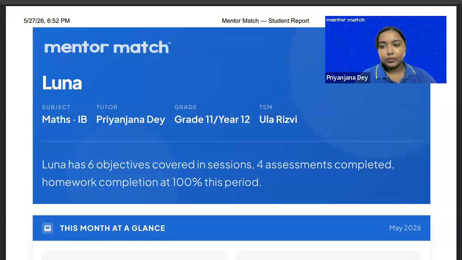The width and height of the screenshot is (462, 260).
Task: Click the TSM name Ula Rizvi
Action: [x=278, y=119]
